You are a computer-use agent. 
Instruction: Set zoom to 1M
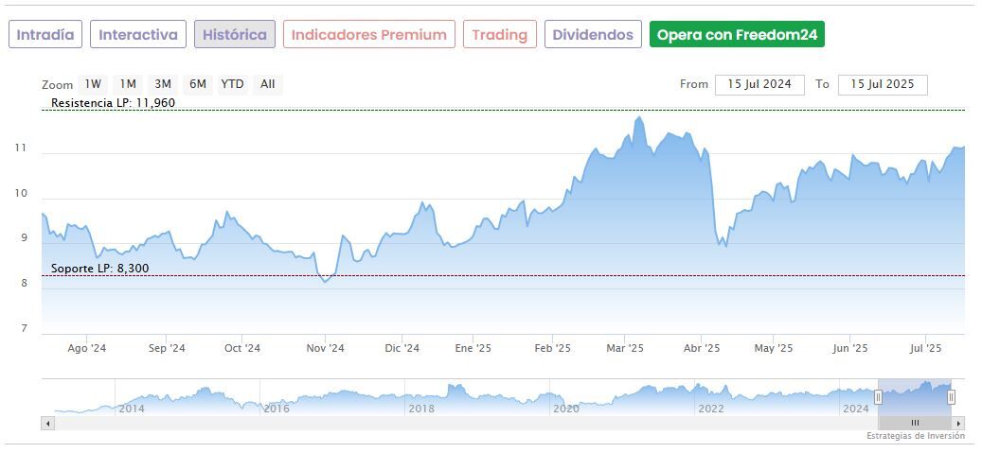coord(128,84)
